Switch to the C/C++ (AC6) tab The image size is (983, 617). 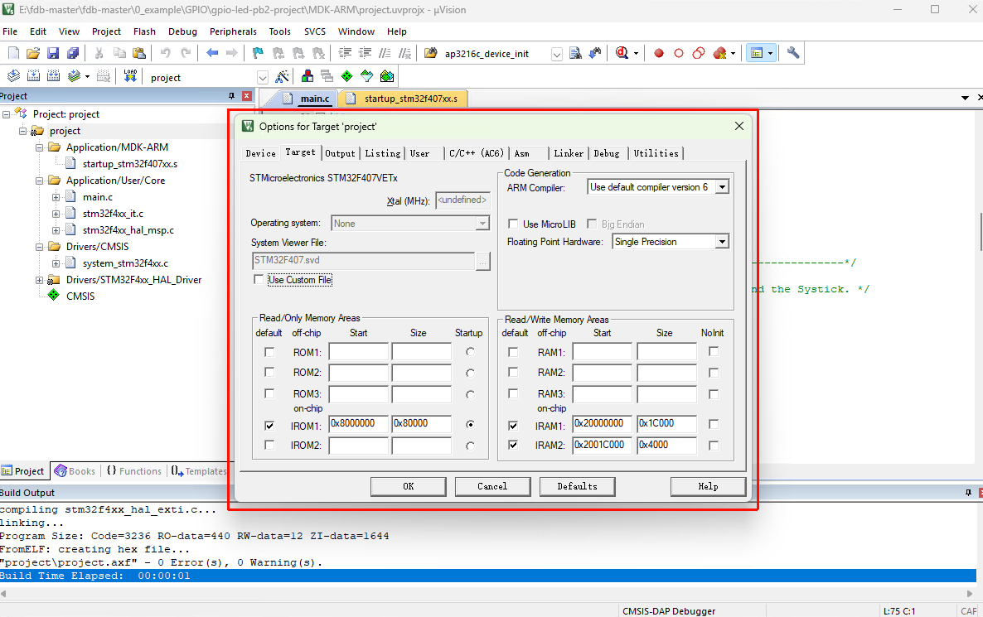point(476,153)
